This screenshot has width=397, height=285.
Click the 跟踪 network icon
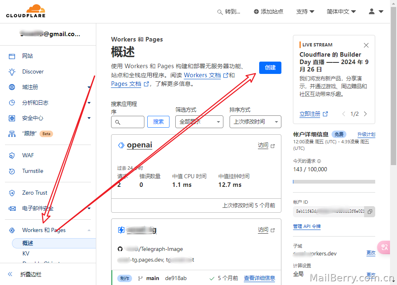pos(12,133)
